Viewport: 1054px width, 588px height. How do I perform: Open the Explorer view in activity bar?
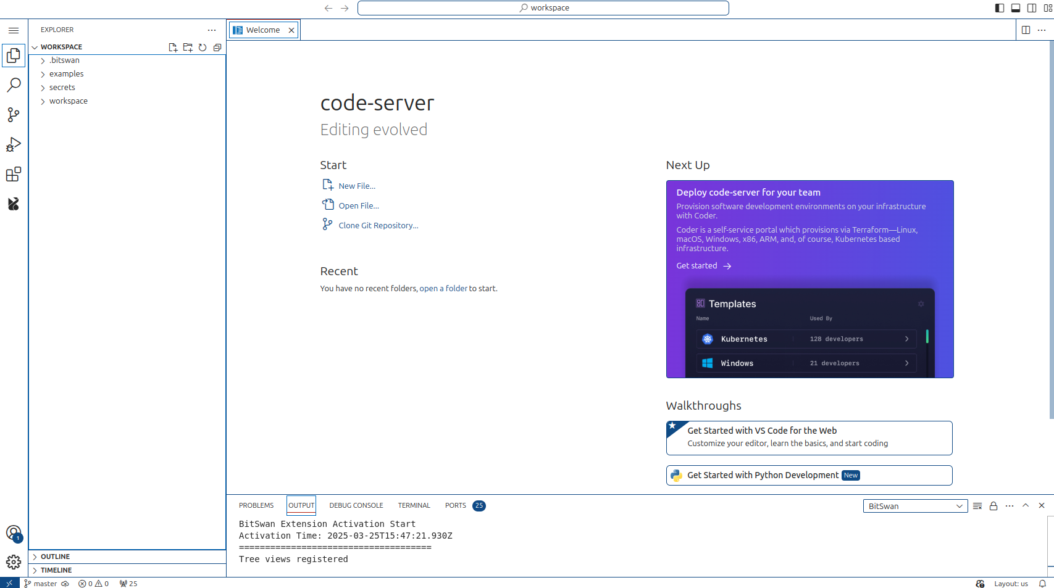14,56
